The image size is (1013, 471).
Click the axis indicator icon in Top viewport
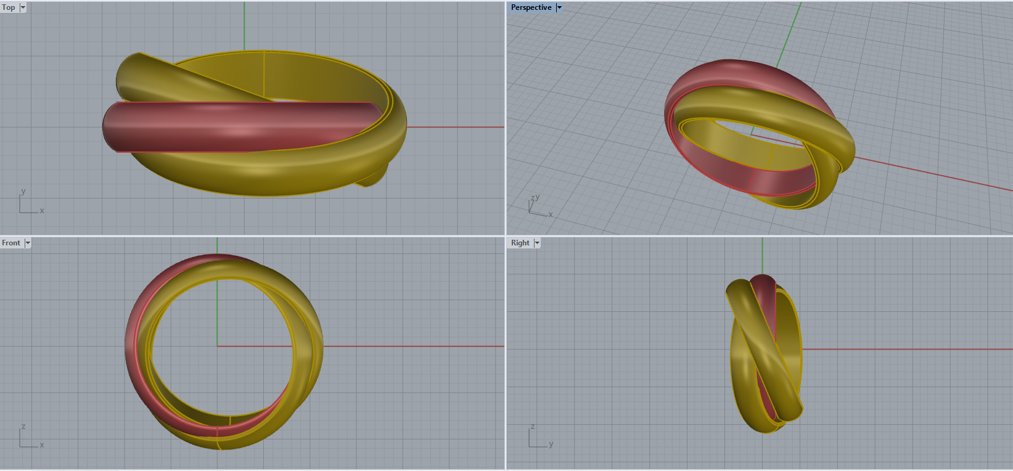coord(30,202)
